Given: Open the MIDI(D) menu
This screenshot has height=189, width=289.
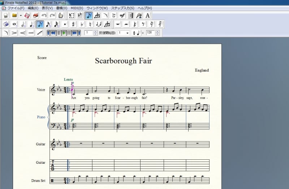Looking at the screenshot, I should coord(76,8).
